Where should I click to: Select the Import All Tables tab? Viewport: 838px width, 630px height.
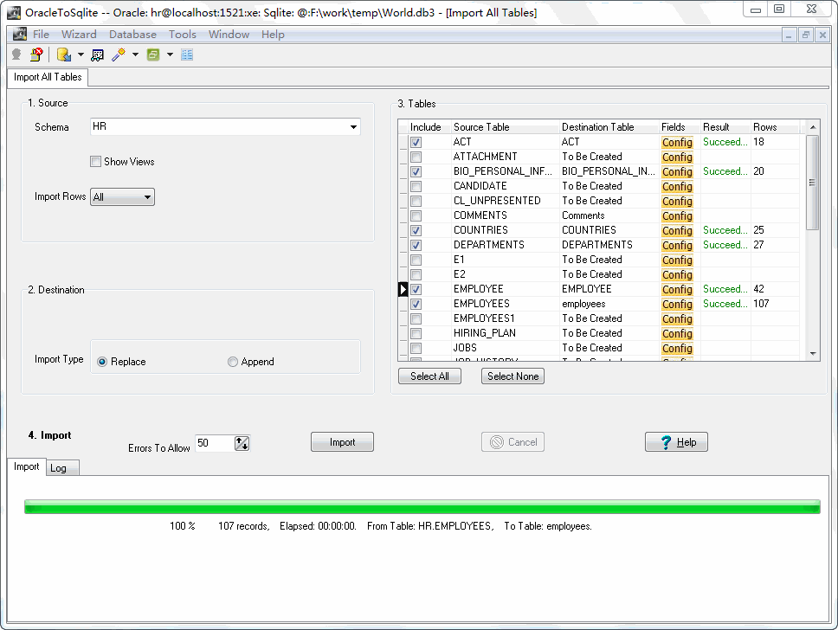click(x=48, y=77)
